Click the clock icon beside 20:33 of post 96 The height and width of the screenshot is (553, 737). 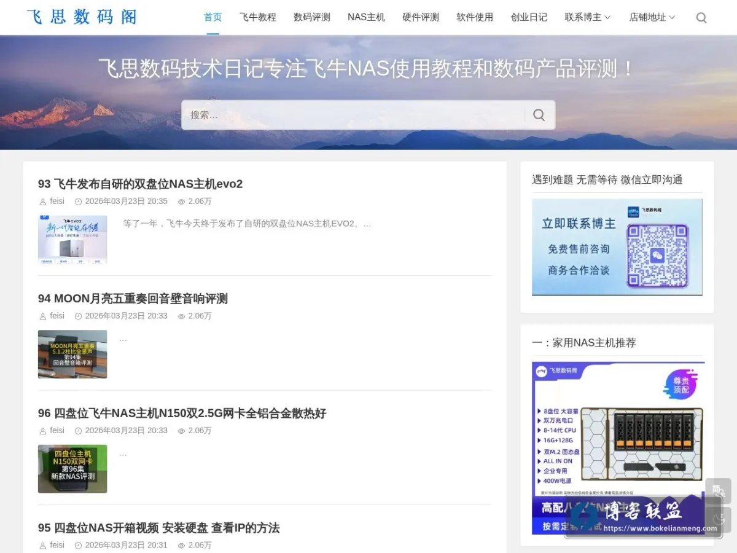[x=78, y=431]
